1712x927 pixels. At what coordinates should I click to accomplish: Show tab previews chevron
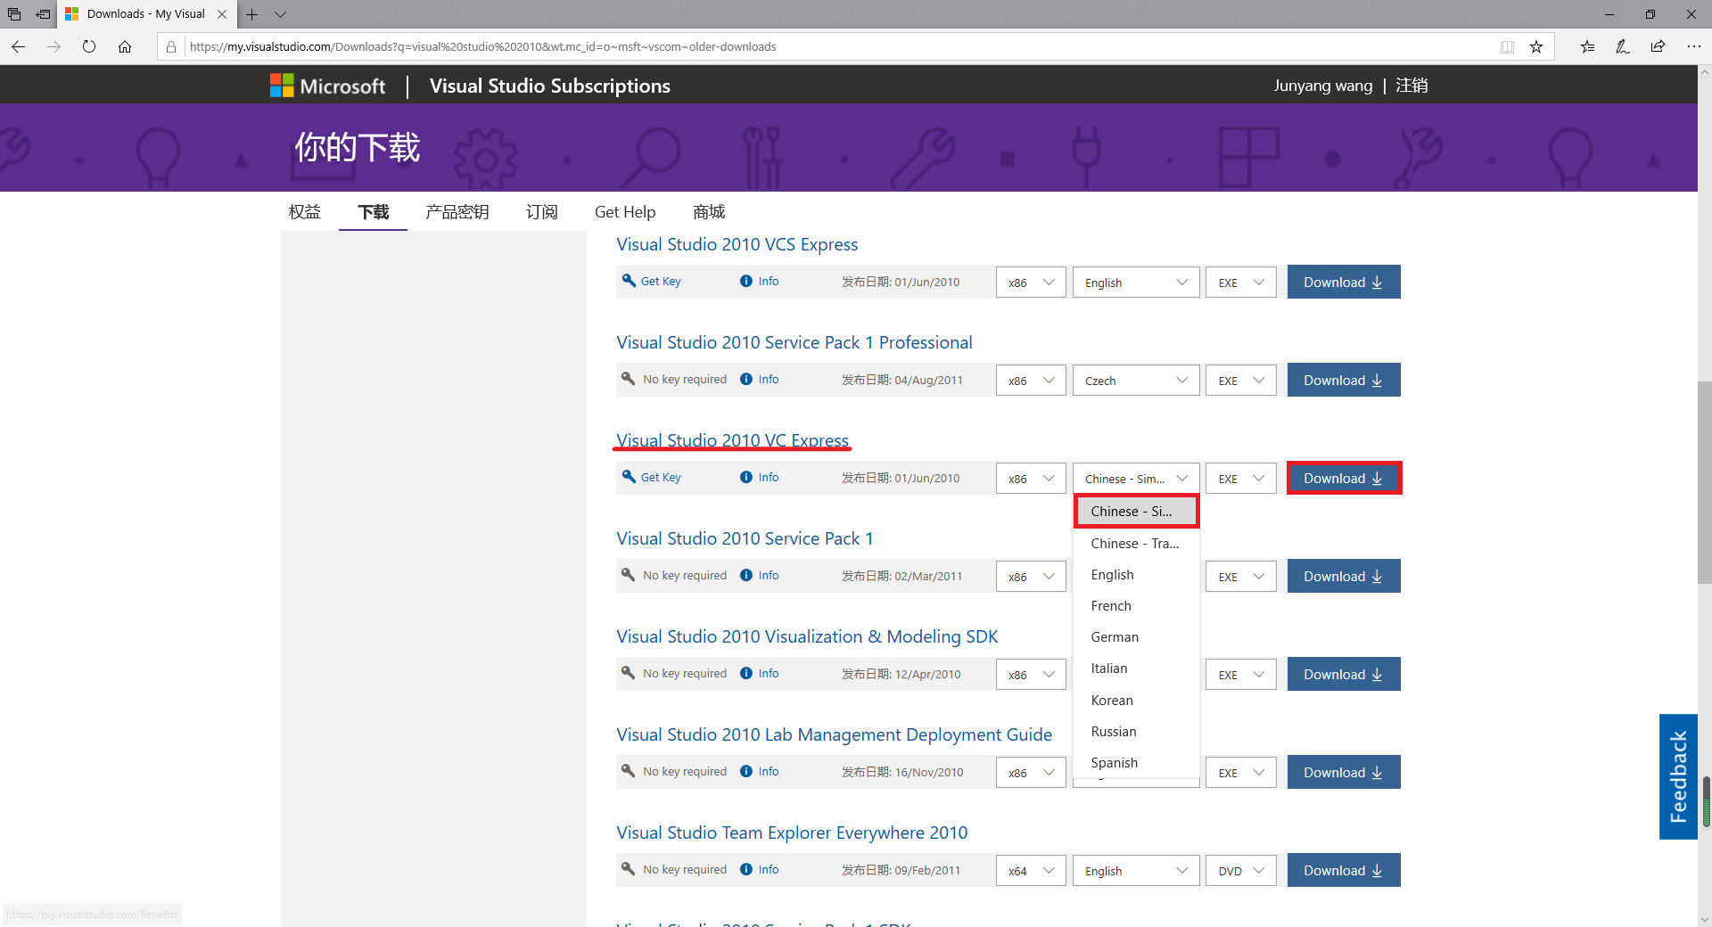click(x=280, y=14)
